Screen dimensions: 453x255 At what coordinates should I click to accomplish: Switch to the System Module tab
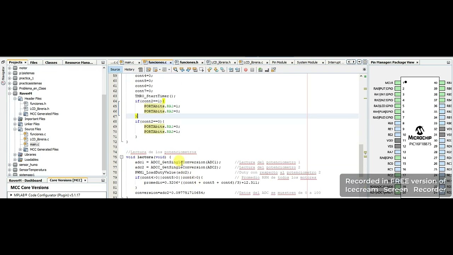[x=307, y=62]
